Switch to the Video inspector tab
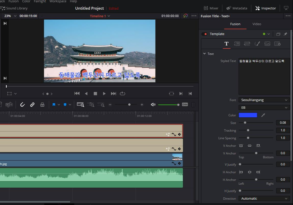293x205 pixels. [x=256, y=24]
